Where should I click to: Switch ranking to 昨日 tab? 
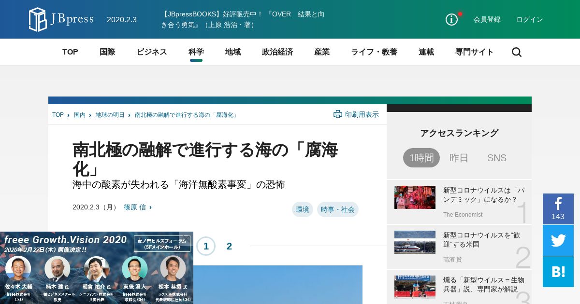pos(459,158)
